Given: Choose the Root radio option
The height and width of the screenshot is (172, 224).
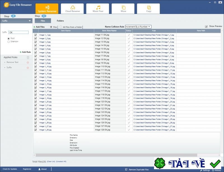Looking at the screenshot, I should click(x=9, y=39).
